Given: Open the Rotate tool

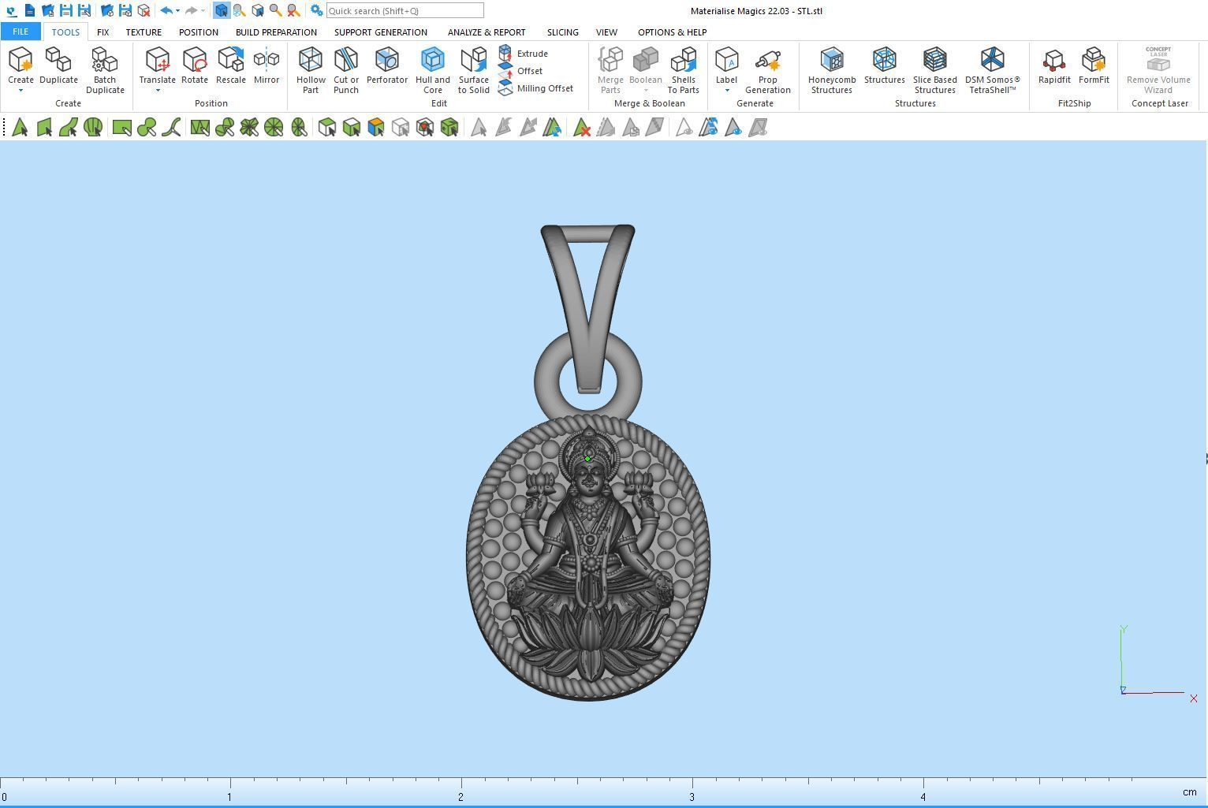Looking at the screenshot, I should tap(194, 65).
